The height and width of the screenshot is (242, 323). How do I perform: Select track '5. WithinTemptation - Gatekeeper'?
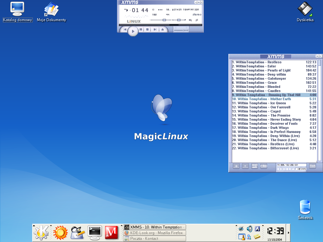(x=274, y=78)
